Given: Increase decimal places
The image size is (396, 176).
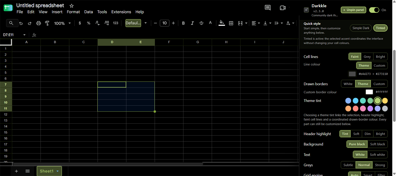Looking at the screenshot, I should tap(106, 23).
